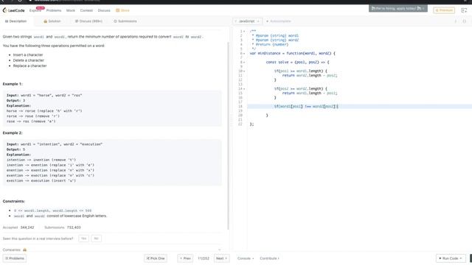Open the Problems list button at bottom

tap(15, 258)
